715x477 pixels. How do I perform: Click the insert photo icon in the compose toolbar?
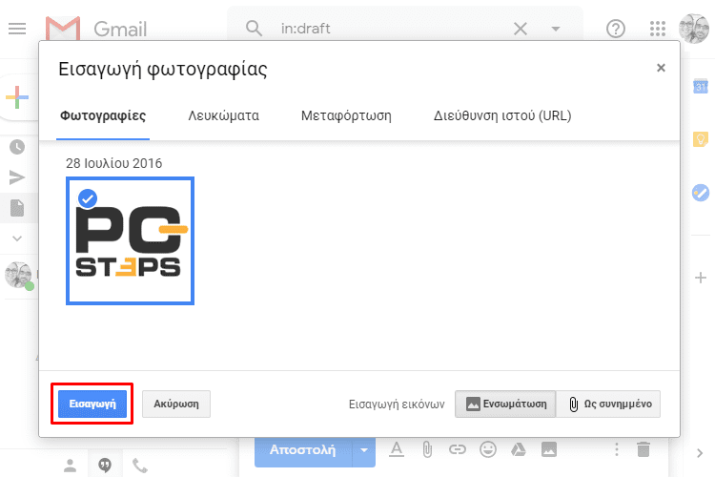click(x=549, y=450)
